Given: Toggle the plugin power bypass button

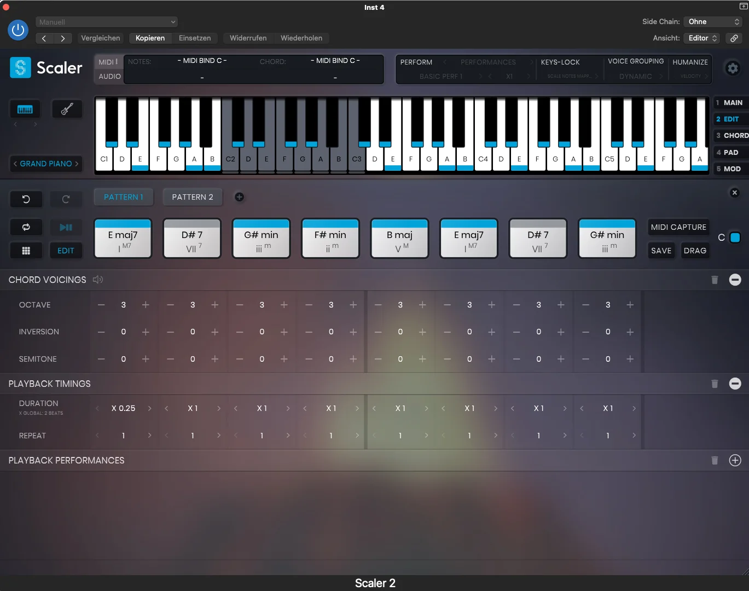Looking at the screenshot, I should tap(18, 30).
